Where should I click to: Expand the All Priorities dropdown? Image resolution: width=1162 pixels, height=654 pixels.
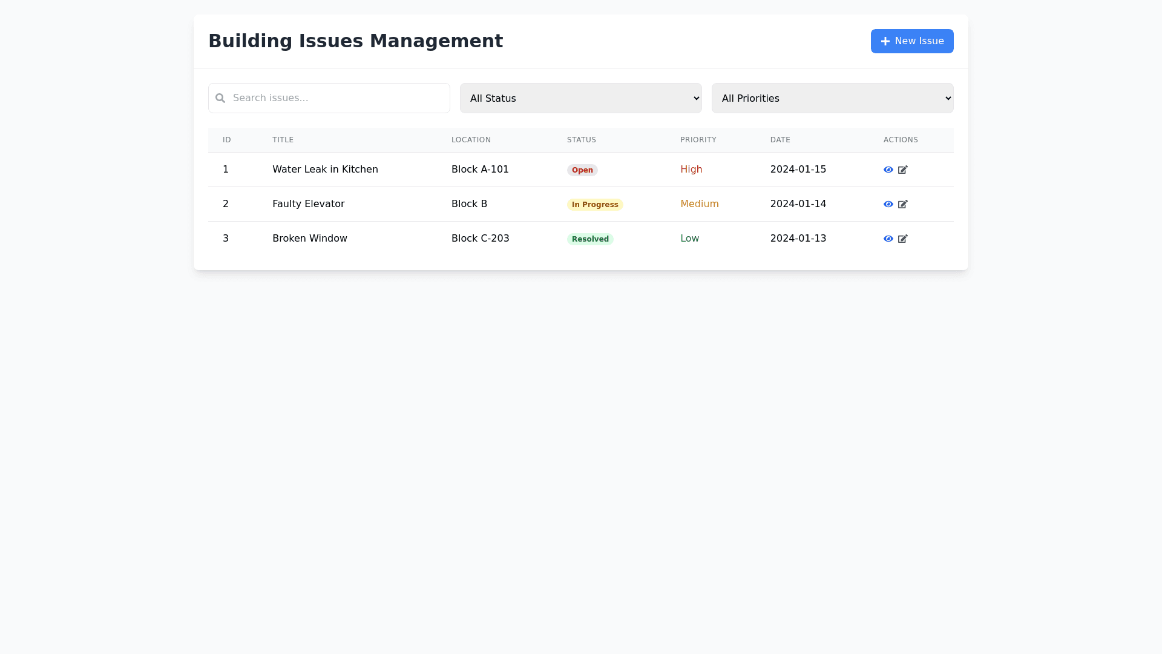tap(832, 98)
